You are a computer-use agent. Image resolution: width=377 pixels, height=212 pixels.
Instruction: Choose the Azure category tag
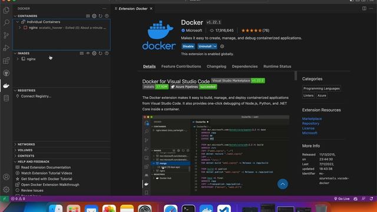pyautogui.click(x=322, y=95)
